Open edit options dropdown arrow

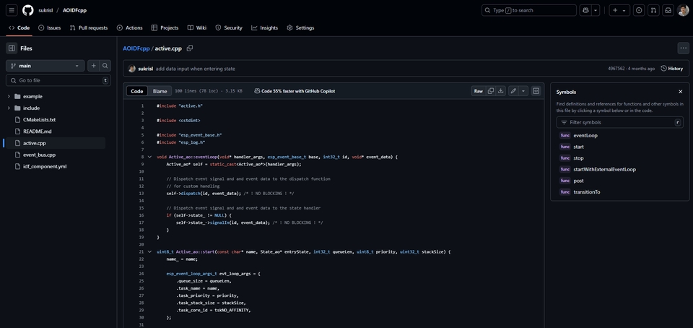coord(523,91)
